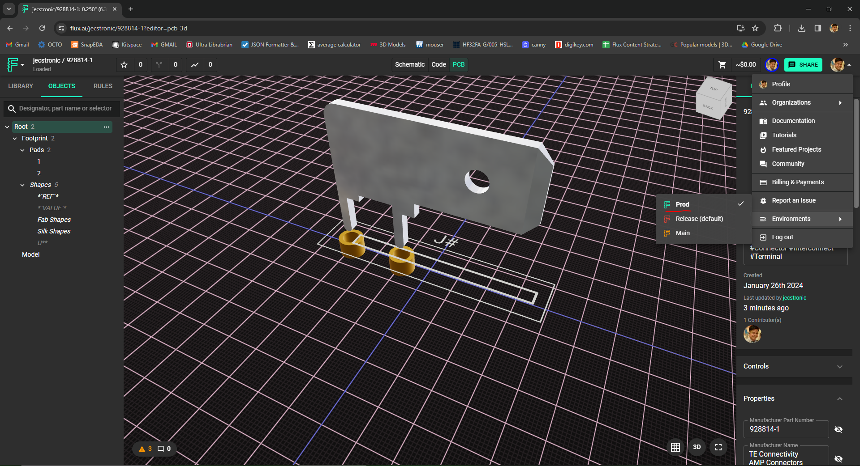Open the comments indicator showing 0
The image size is (860, 466).
point(164,449)
